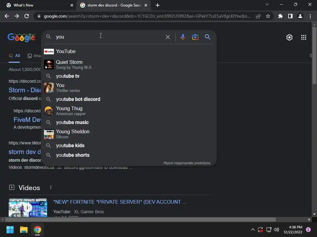This screenshot has height=237, width=317.
Task: Choose the Quiet Storm song suggestion
Action: click(x=129, y=64)
